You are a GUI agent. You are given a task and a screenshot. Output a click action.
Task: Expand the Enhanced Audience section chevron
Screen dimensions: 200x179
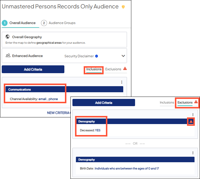tap(123, 56)
